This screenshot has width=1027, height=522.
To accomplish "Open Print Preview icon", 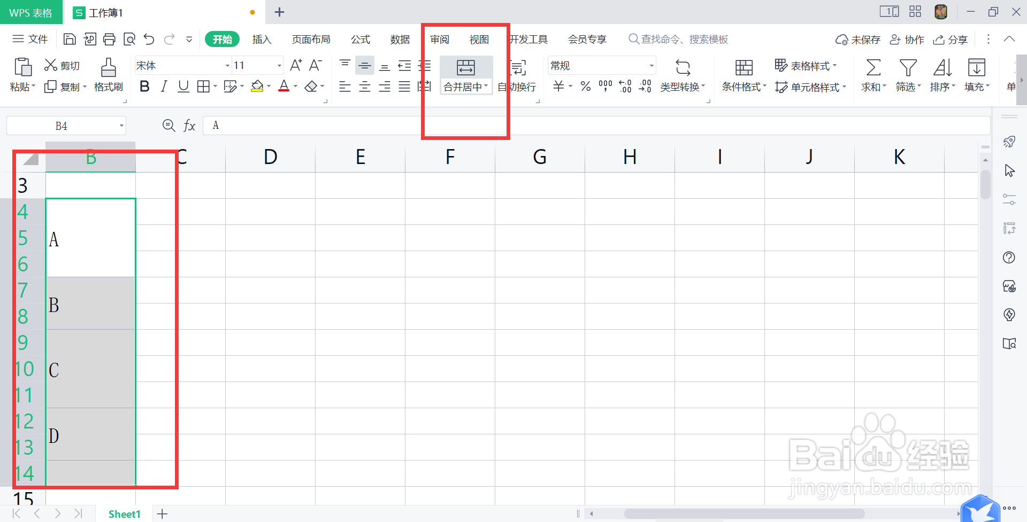I will [x=129, y=39].
